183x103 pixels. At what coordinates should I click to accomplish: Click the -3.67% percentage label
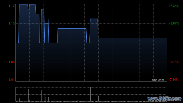click(x=174, y=62)
